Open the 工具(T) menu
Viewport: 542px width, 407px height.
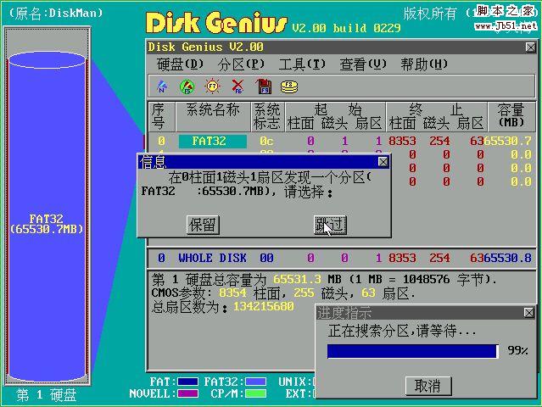302,64
